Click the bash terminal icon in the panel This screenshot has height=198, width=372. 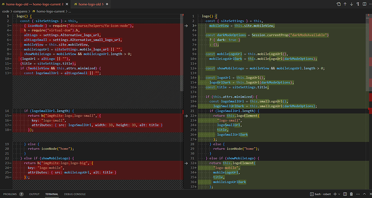(x=312, y=194)
